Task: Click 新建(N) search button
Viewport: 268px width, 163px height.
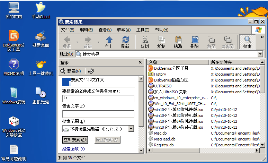Action: click(71, 71)
